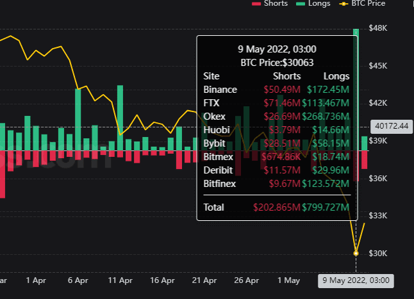Click the tall green longs bar at 11 Apr
This screenshot has height=299, width=414.
[120, 118]
